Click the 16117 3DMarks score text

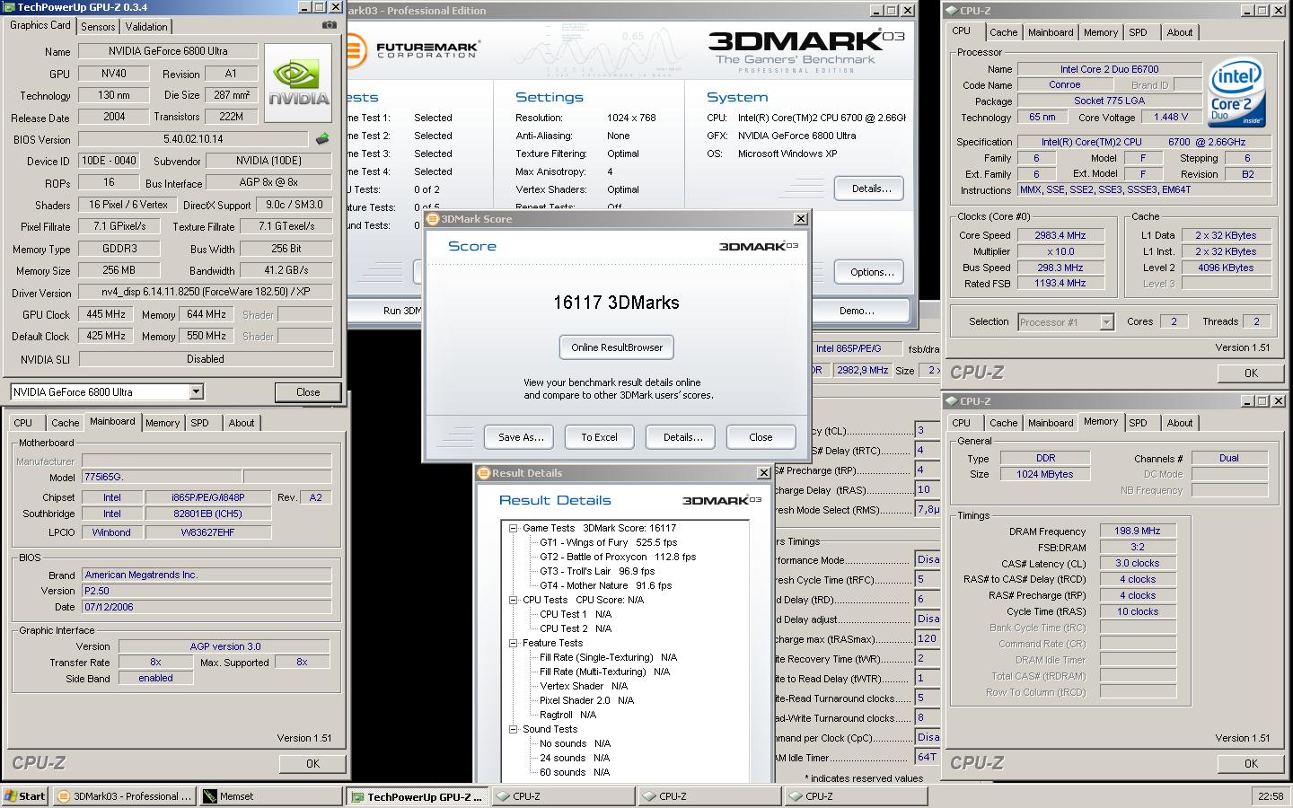coord(616,303)
